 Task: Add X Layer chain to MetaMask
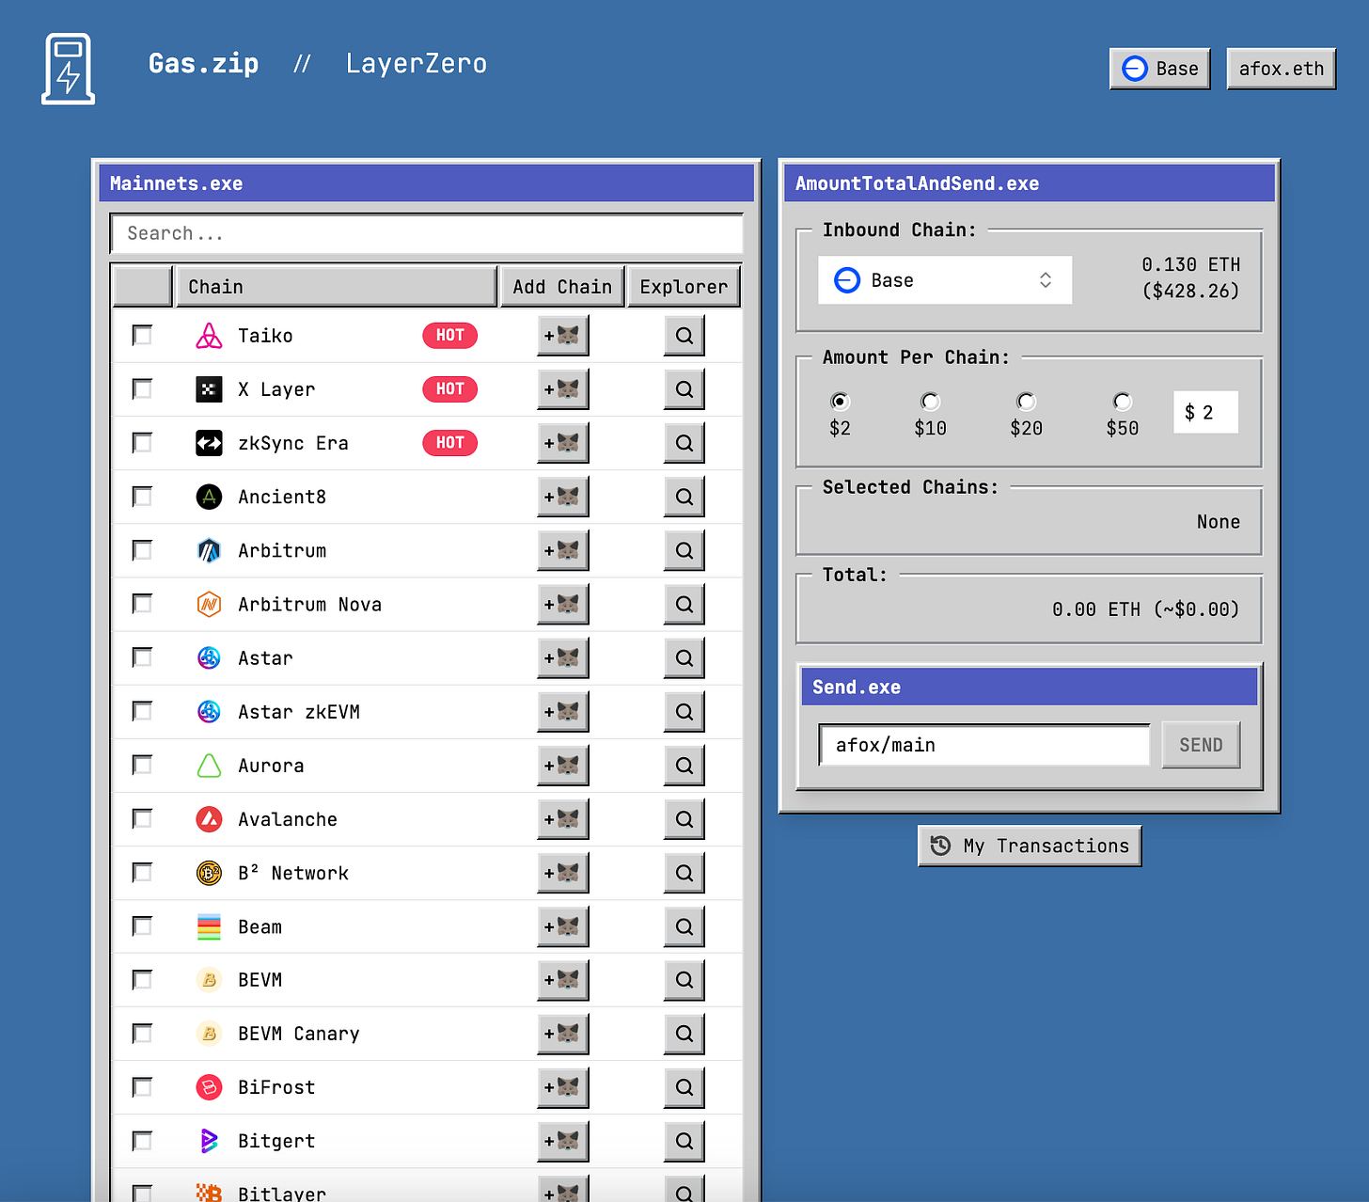562,389
